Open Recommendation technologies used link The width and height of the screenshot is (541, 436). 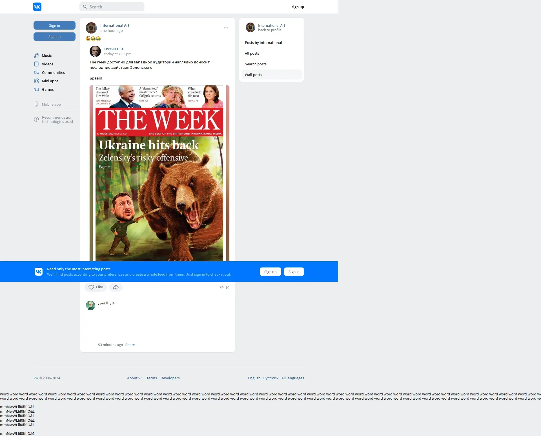click(x=57, y=119)
